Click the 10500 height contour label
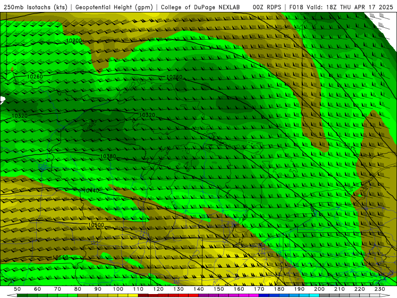Screen dimensions: 397x298 (x=96, y=225)
